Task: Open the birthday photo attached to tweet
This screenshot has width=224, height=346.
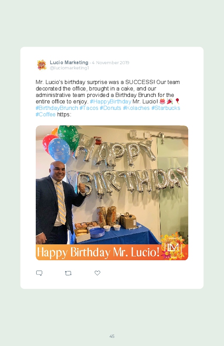Action: pos(112,193)
